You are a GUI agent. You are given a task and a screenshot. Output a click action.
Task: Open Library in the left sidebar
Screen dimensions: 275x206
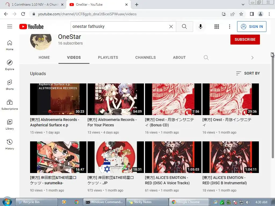coord(10,124)
